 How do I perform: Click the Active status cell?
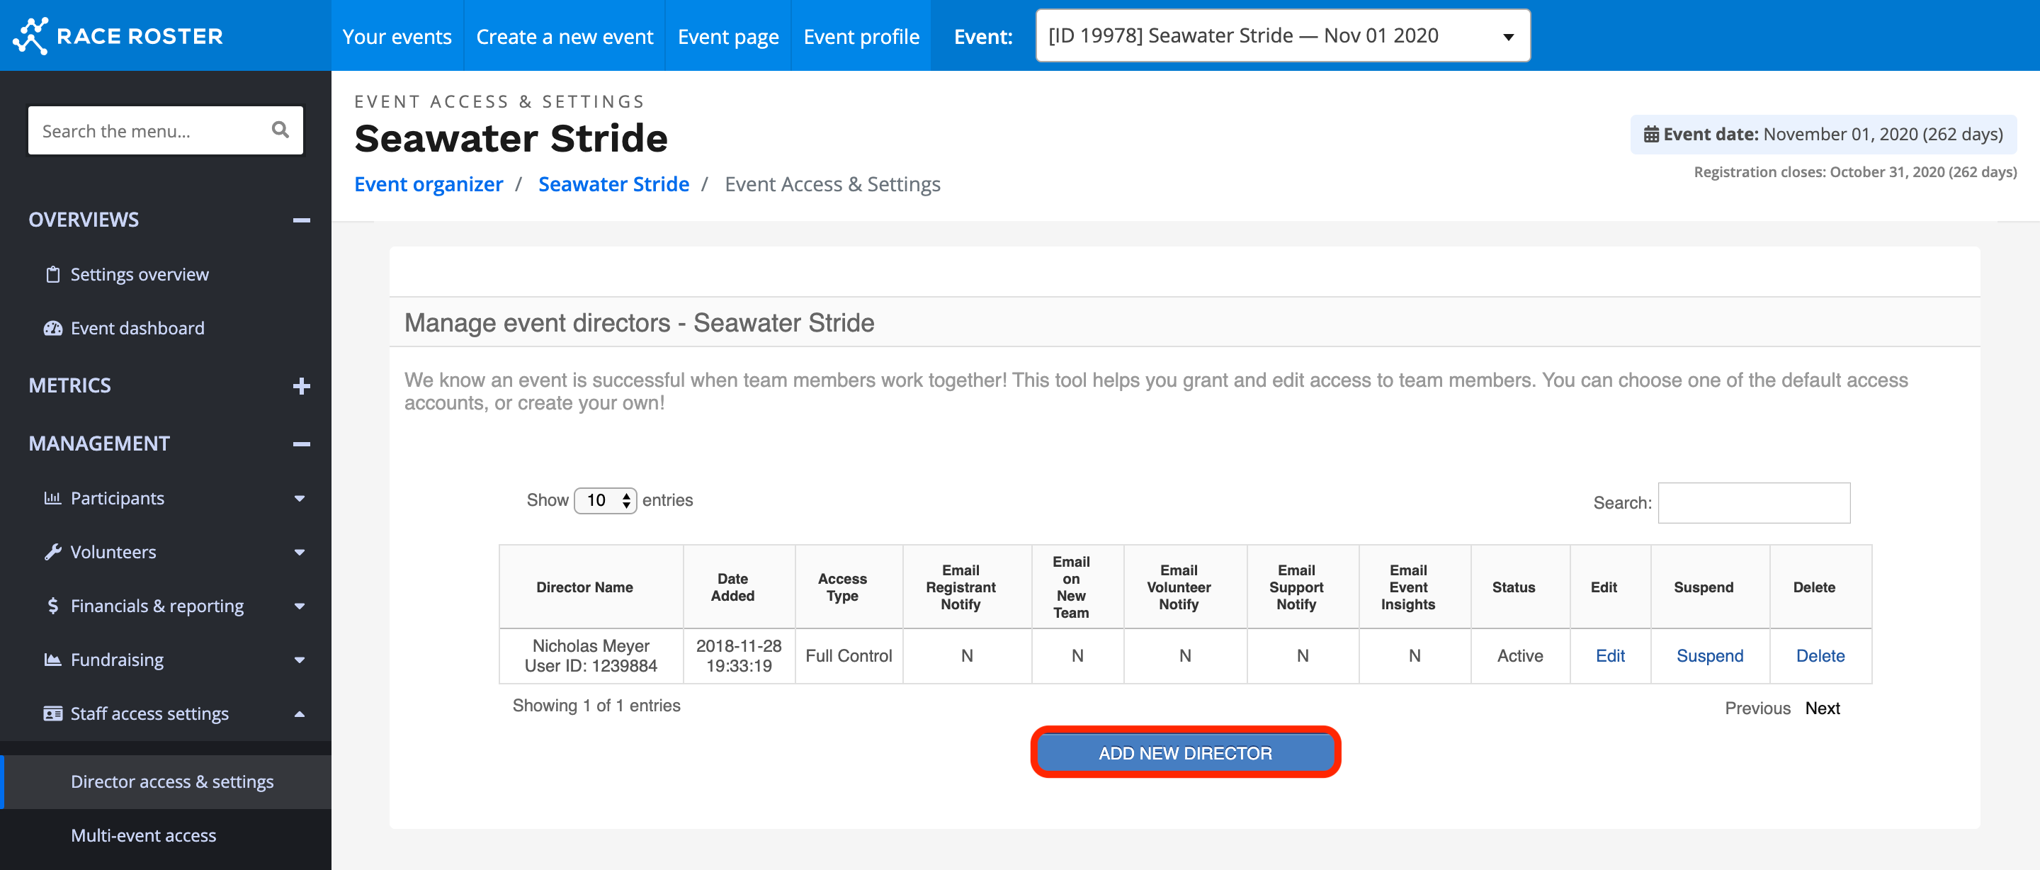(x=1519, y=656)
